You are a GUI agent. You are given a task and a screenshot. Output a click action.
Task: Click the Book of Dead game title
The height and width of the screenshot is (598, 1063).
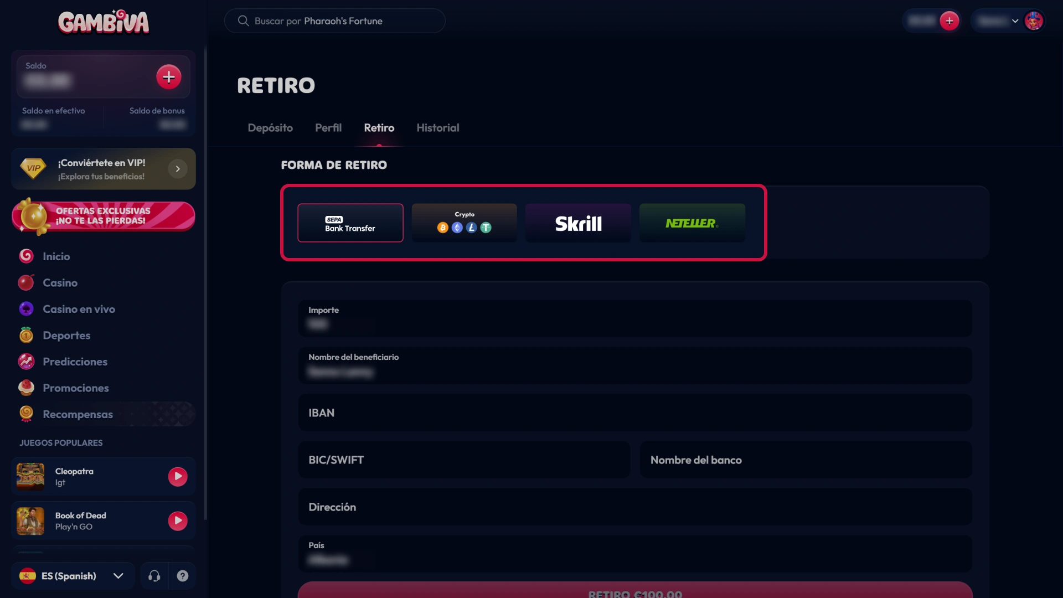pos(81,515)
